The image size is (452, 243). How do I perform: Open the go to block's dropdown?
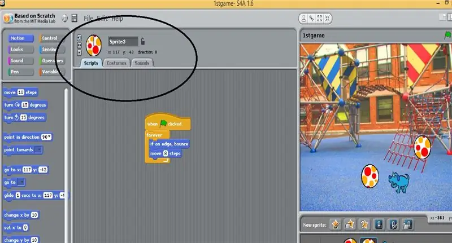click(21, 182)
